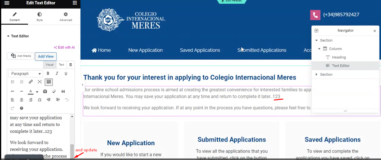This screenshot has width=381, height=160.
Task: Toggle underline formatting
Action: coord(66,74)
